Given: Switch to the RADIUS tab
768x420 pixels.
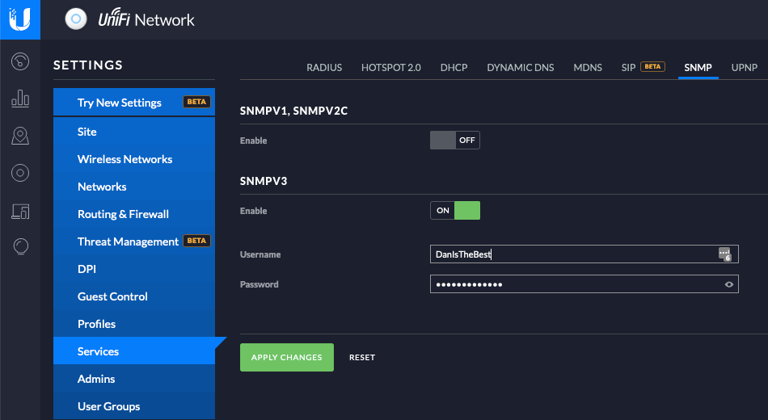Looking at the screenshot, I should pyautogui.click(x=324, y=68).
